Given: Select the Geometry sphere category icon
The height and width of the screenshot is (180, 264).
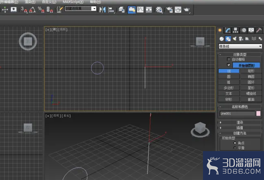Looking at the screenshot, I should coord(222,39).
